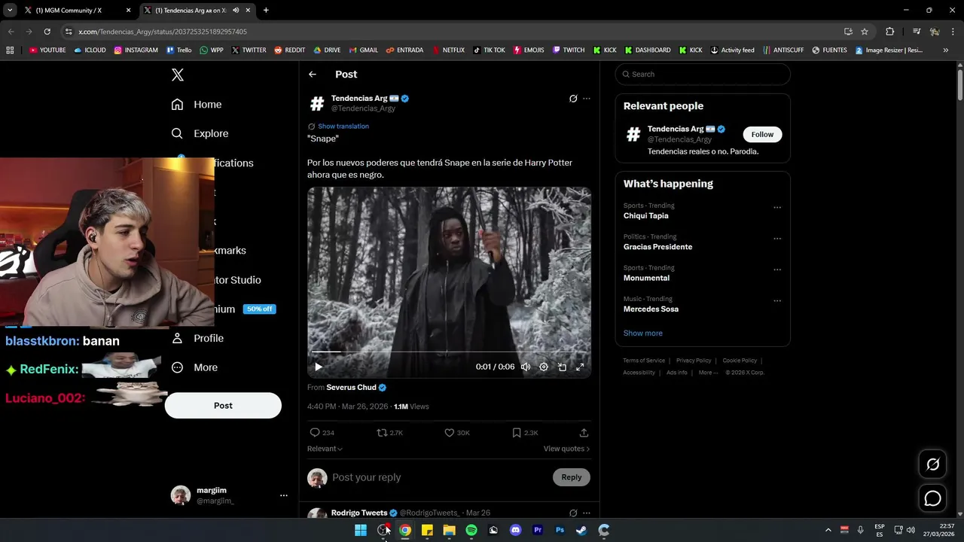Open Windows Start menu
964x542 pixels.
tap(361, 530)
